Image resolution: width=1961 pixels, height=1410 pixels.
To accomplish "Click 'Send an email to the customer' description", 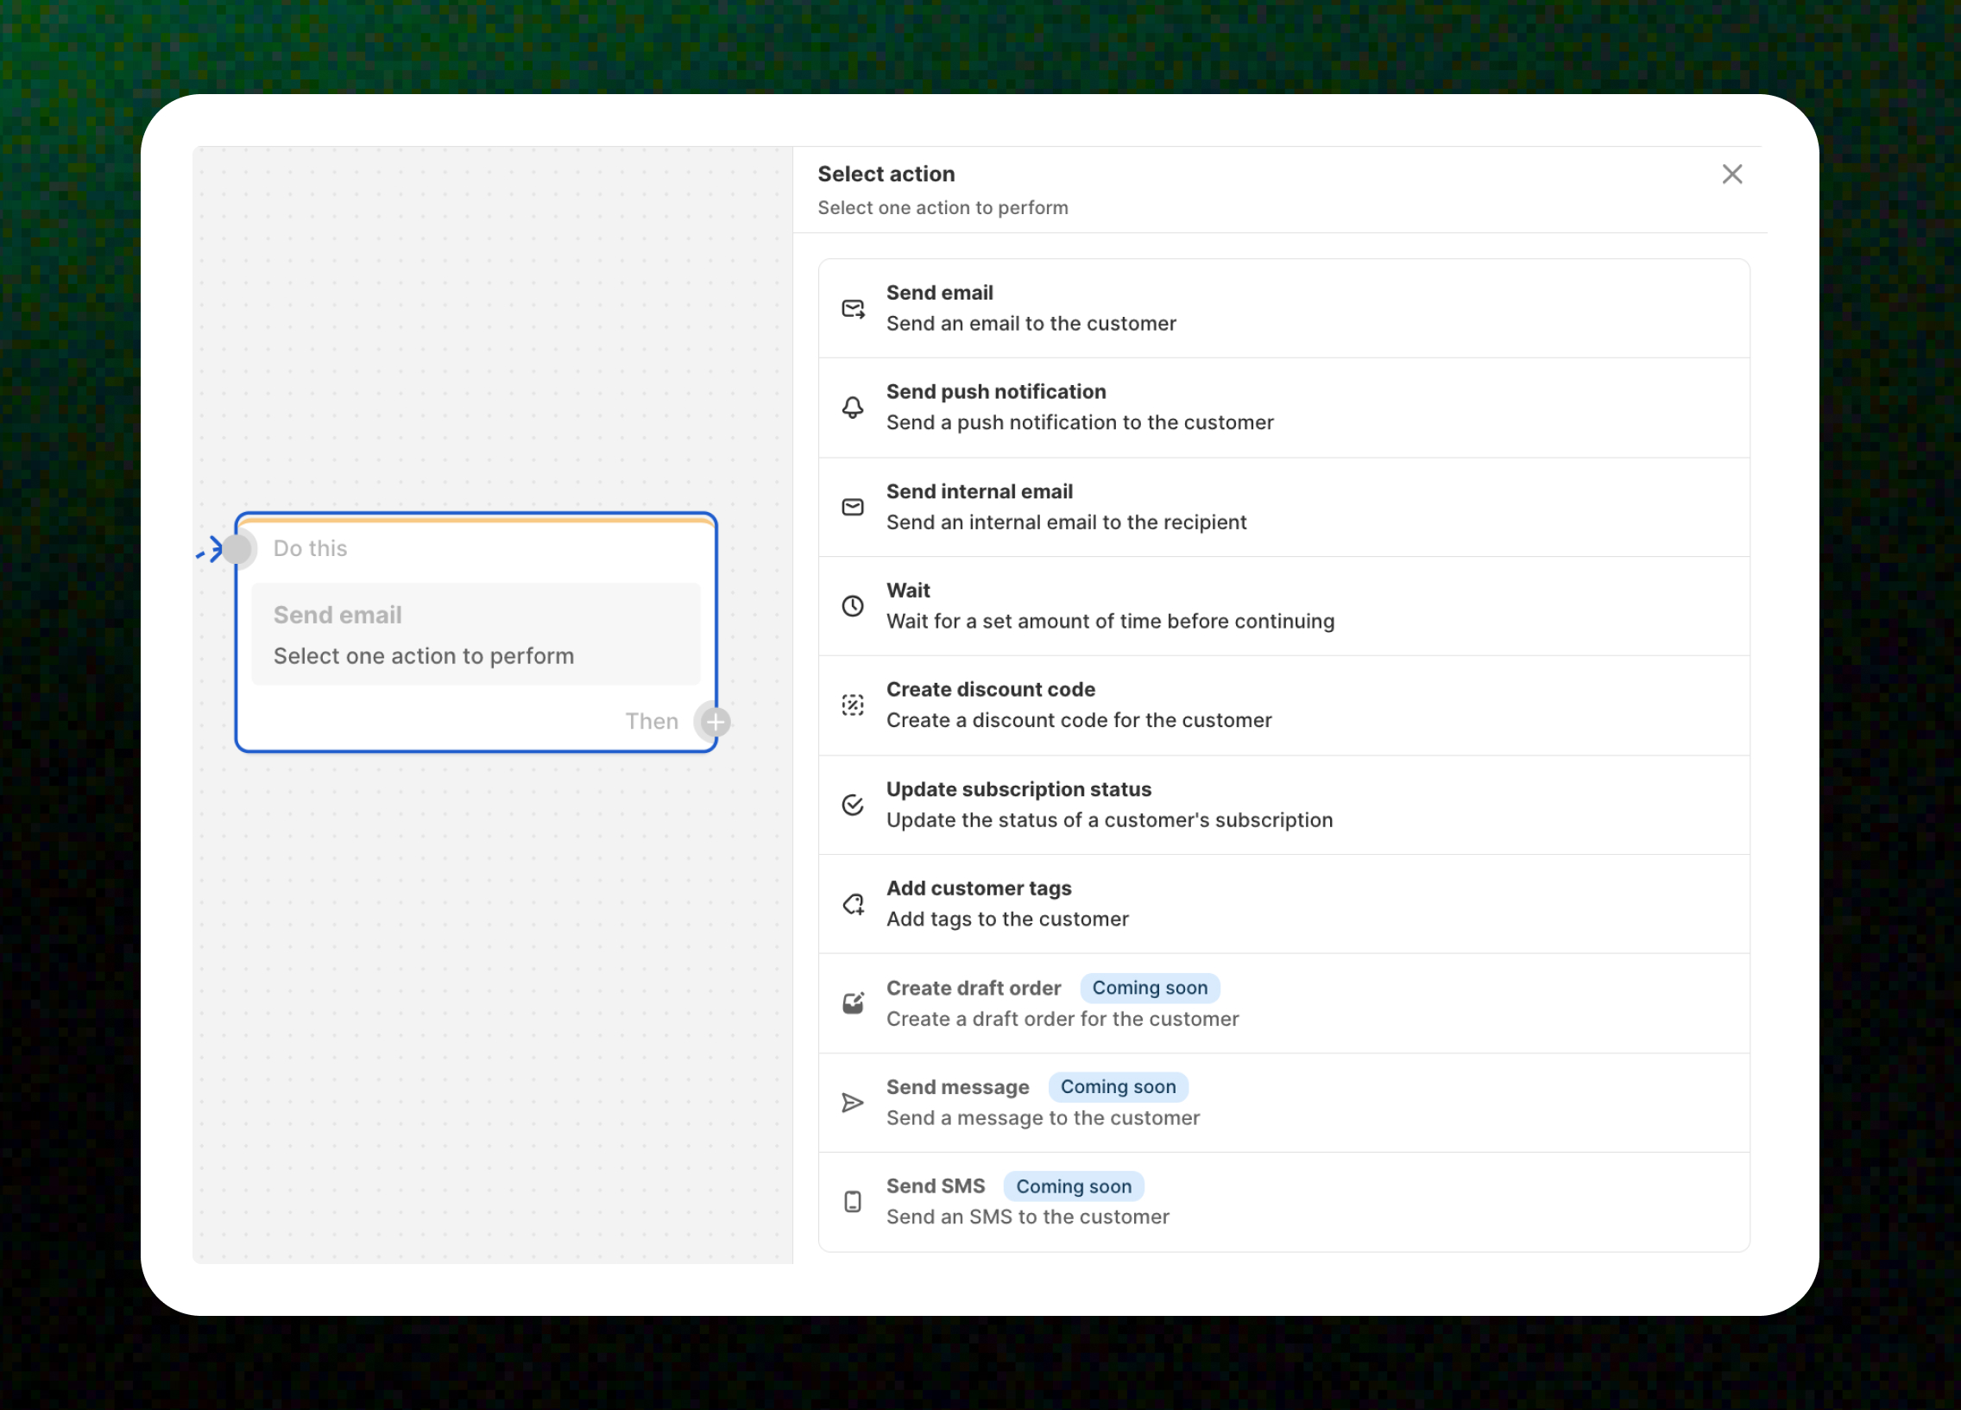I will (1031, 324).
